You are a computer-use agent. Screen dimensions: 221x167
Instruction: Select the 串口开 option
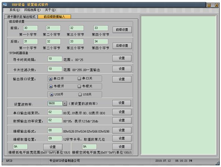(x=51, y=79)
